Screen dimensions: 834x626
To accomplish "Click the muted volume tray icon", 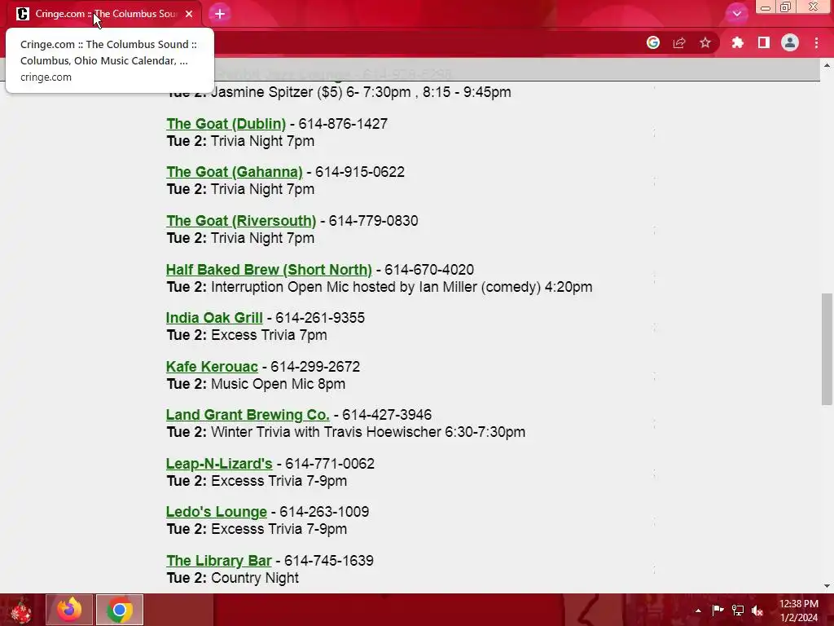I will pos(757,610).
